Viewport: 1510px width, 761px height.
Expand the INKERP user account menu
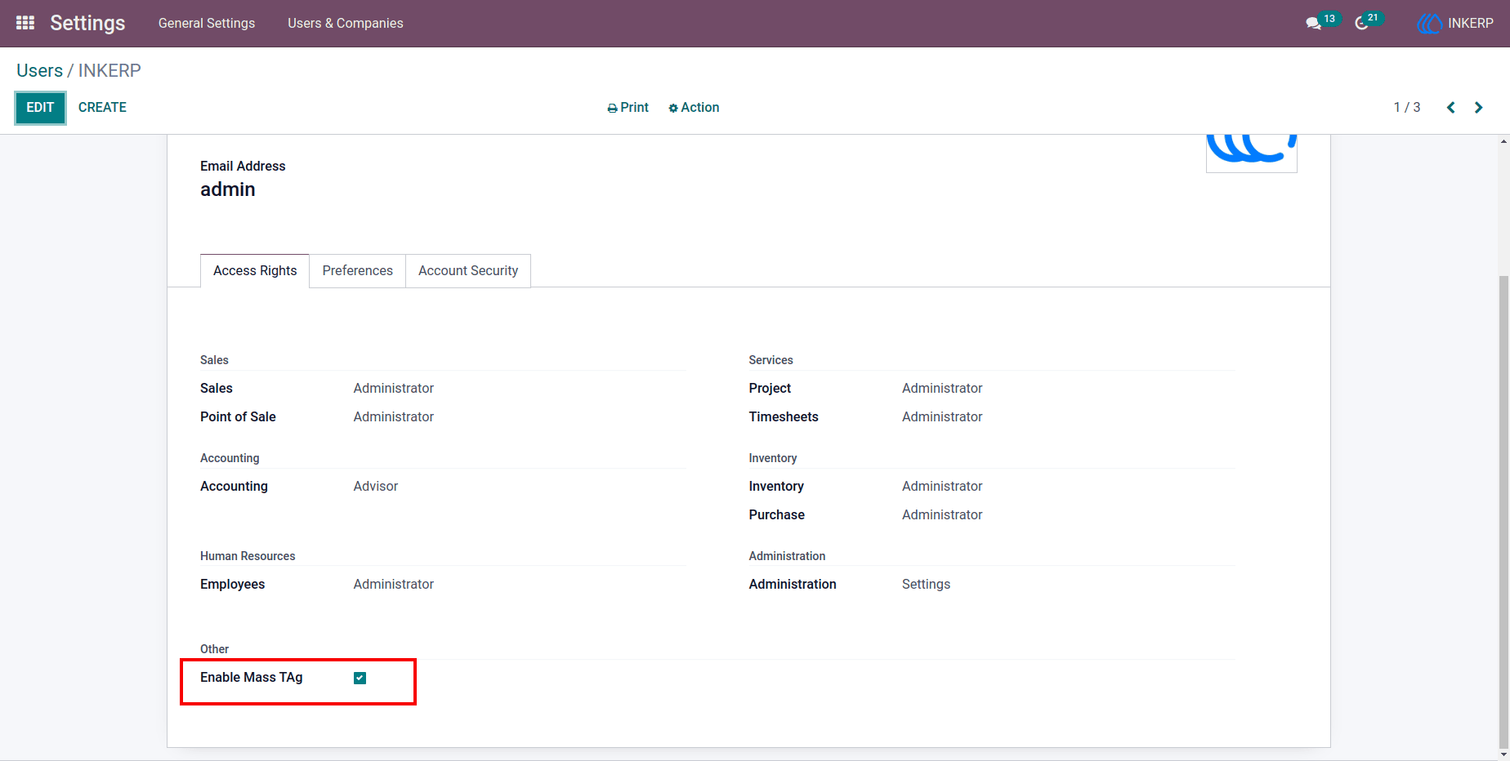point(1455,24)
